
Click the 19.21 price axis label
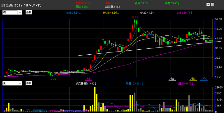[218, 77]
